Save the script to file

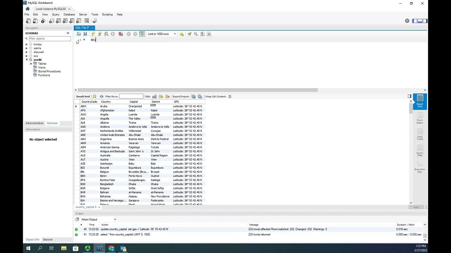tap(85, 34)
